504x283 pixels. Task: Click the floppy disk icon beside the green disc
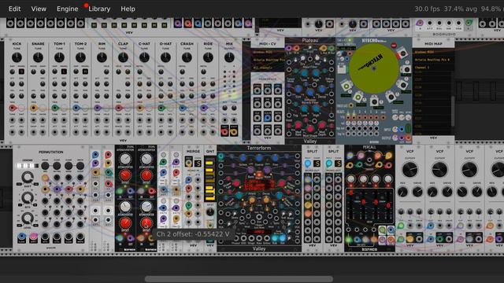(x=341, y=68)
